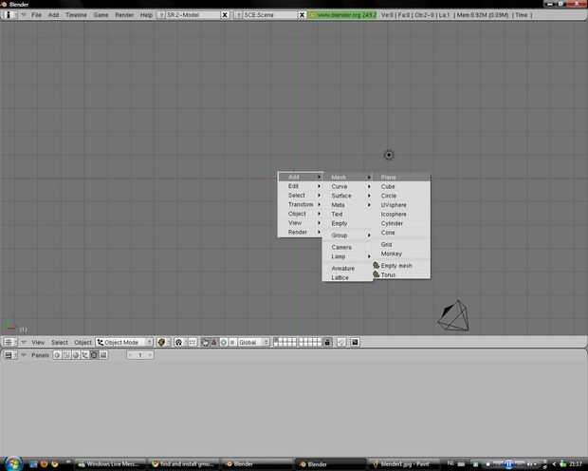Viewport: 588px width, 471px height.
Task: Open the SR:2-Model screen selector
Action: coord(161,15)
